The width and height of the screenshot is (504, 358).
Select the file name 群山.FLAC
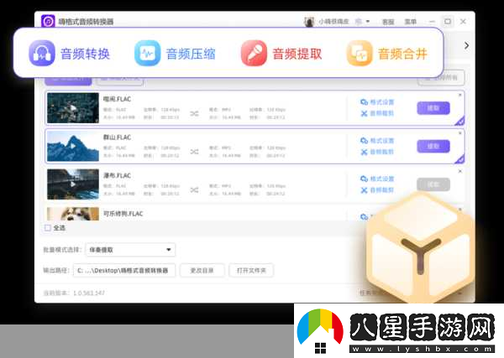click(x=117, y=137)
